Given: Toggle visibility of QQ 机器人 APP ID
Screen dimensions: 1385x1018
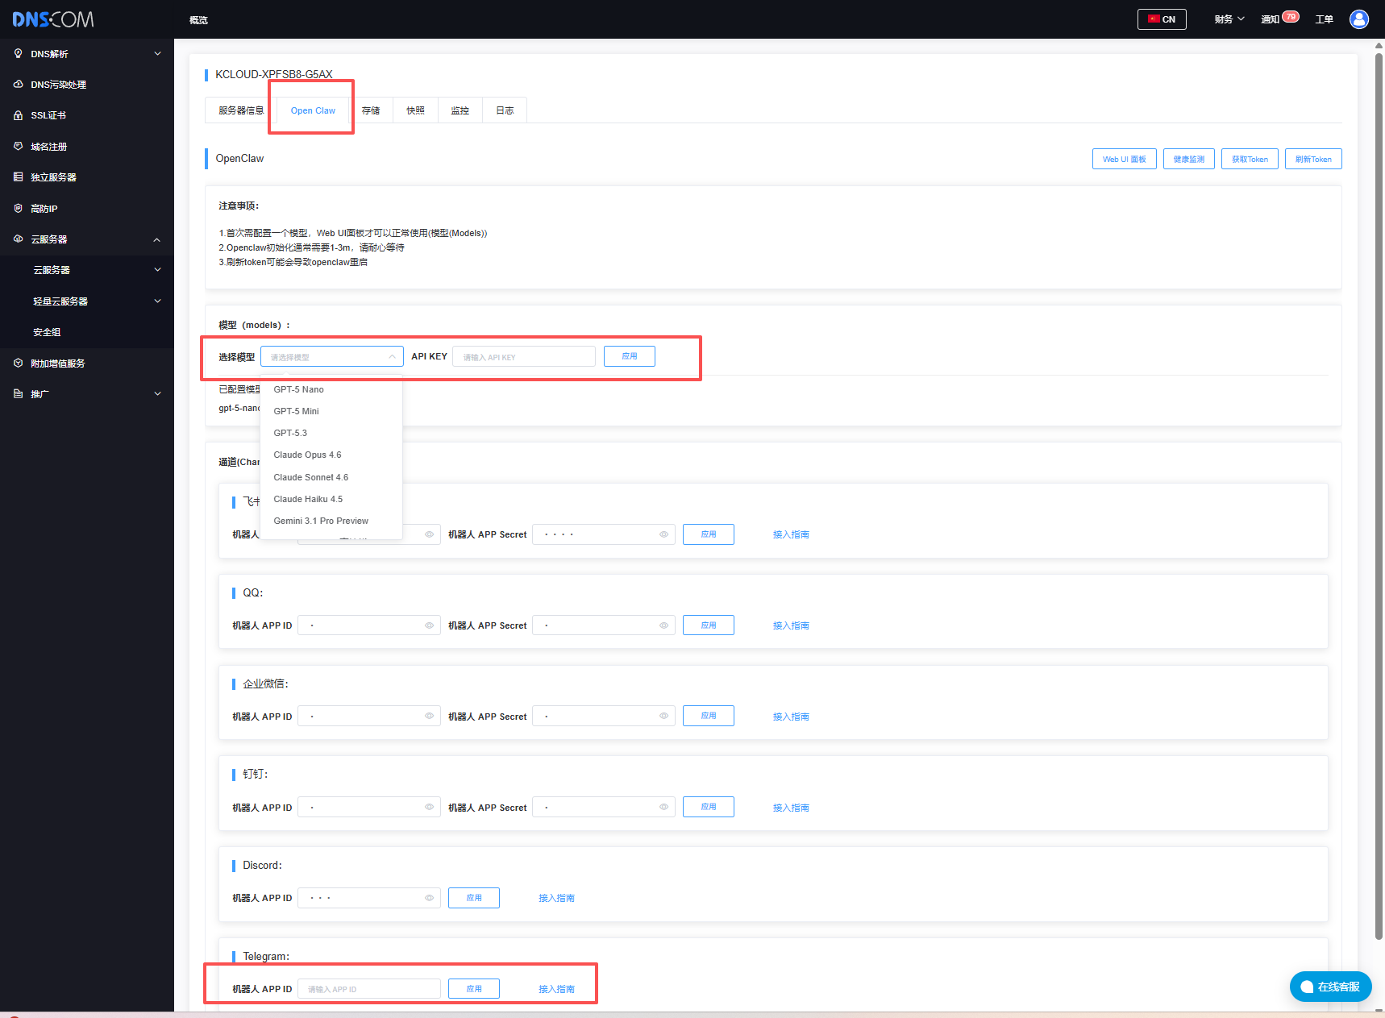Looking at the screenshot, I should click(429, 625).
